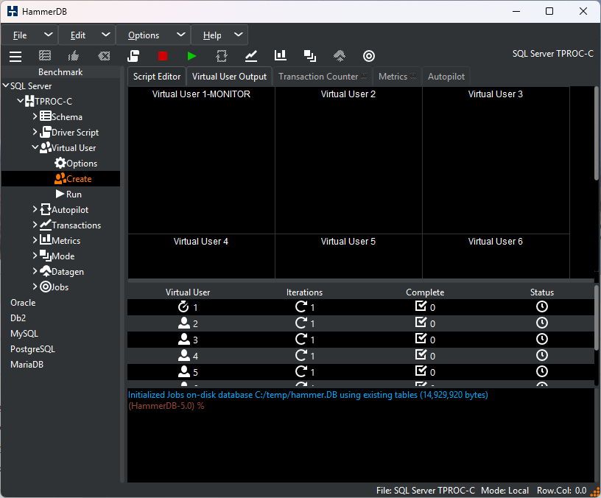Open the Options menu
The height and width of the screenshot is (498, 601).
point(153,35)
